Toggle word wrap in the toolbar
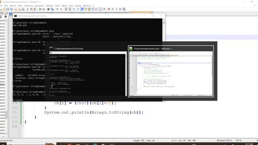Image resolution: width=258 pixels, height=145 pixels. [x=74, y=9]
